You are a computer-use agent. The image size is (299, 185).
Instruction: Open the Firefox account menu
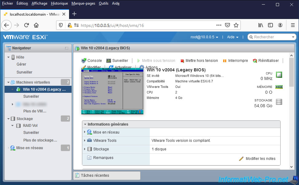pos(280,25)
